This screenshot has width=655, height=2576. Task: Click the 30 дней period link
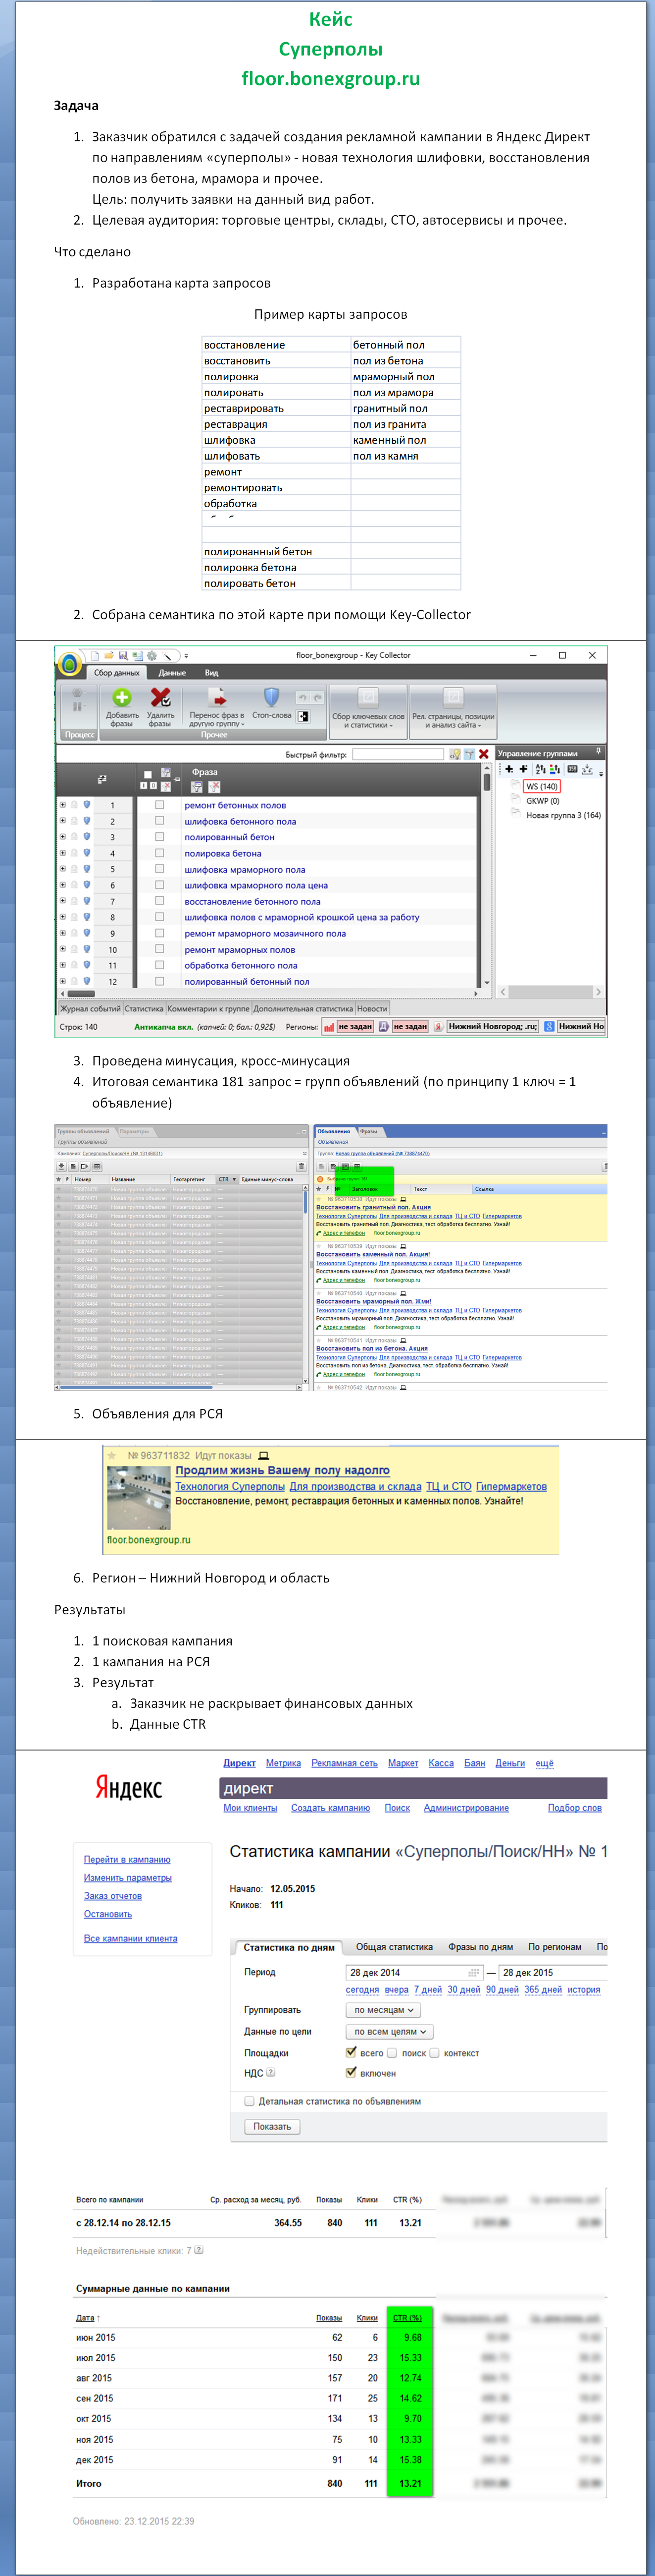[x=463, y=1989]
